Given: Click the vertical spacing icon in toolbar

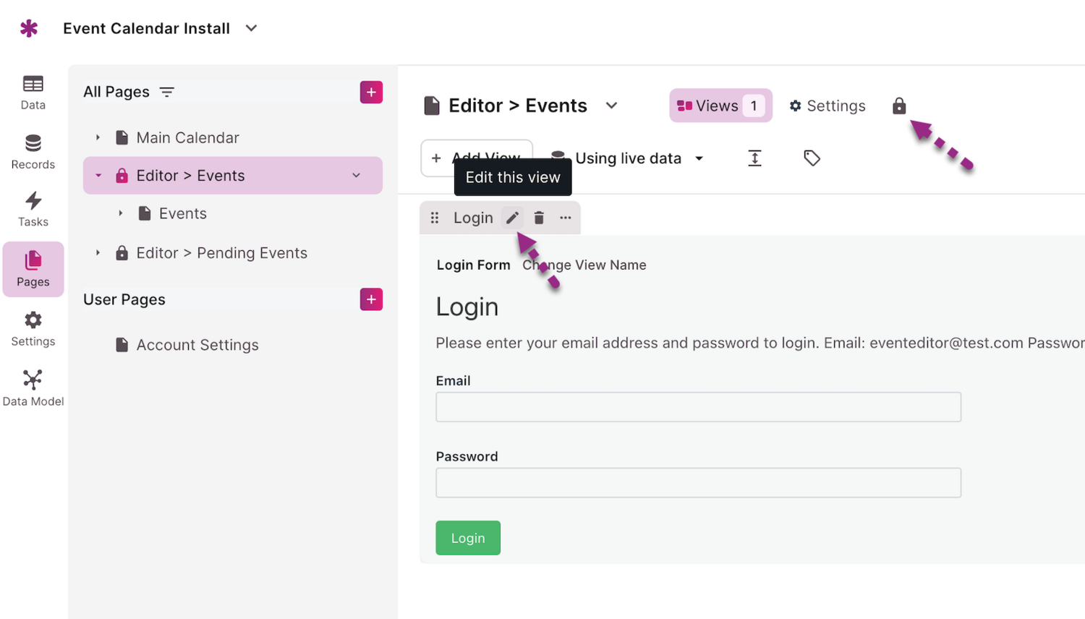Looking at the screenshot, I should coord(754,158).
